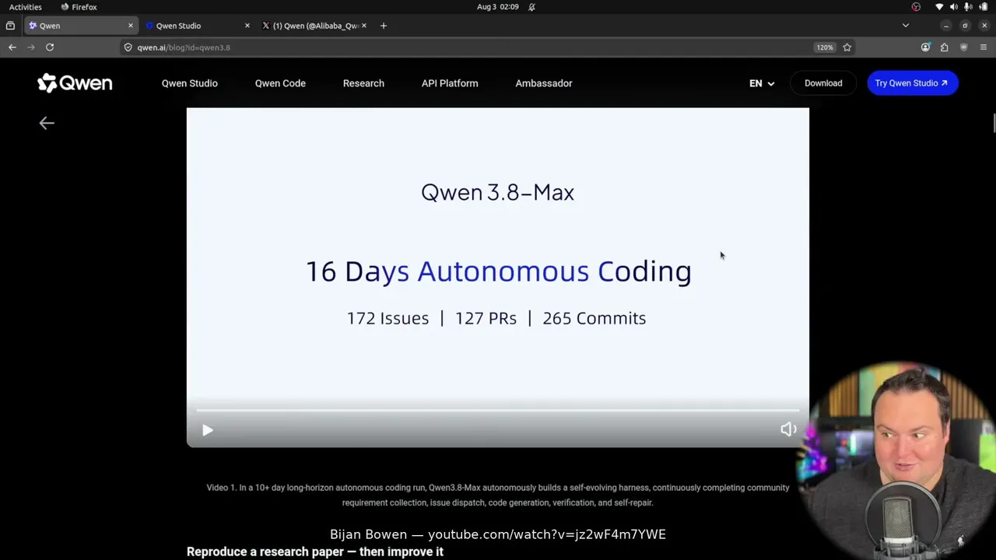The height and width of the screenshot is (560, 996).
Task: Click the '172 Issues' stat in video
Action: coord(388,318)
